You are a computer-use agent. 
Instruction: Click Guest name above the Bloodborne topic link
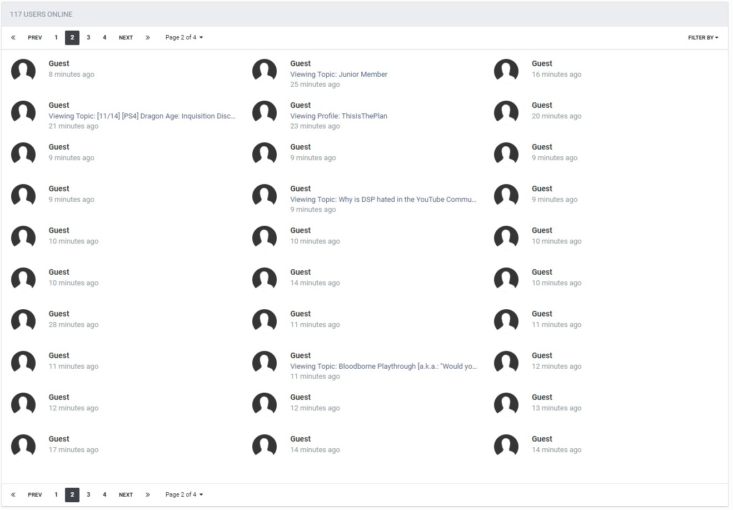(301, 356)
